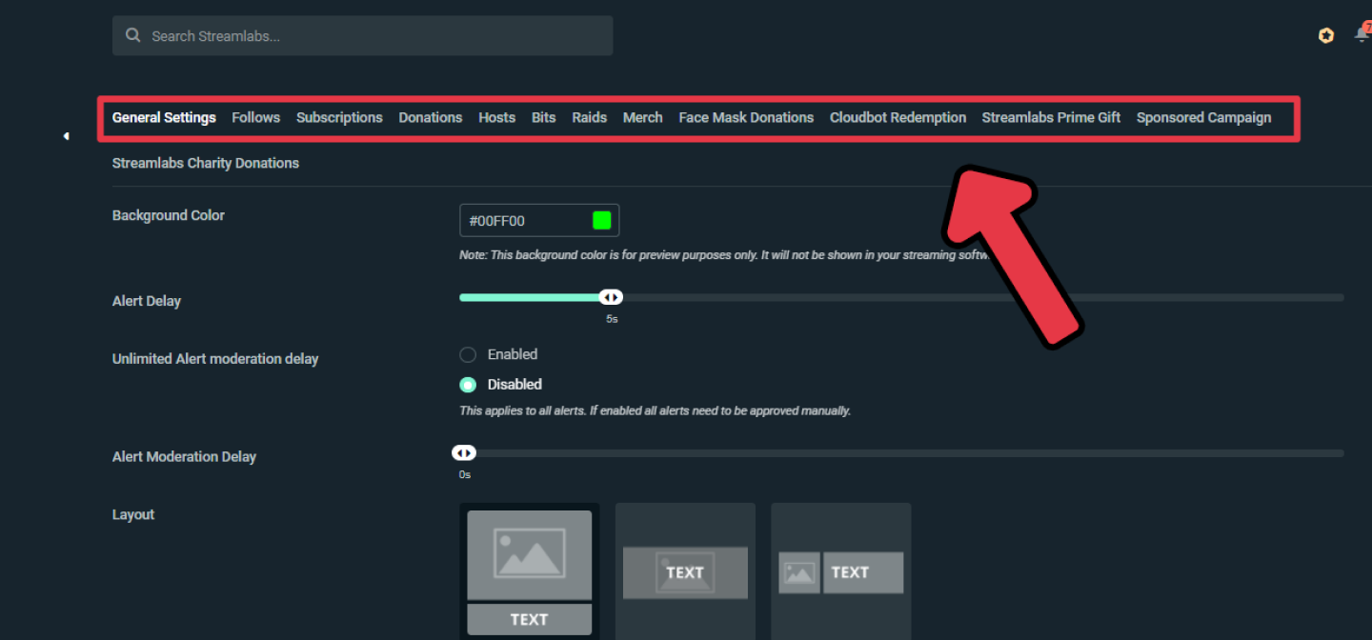The image size is (1372, 640).
Task: Open the Donations tab
Action: [430, 117]
